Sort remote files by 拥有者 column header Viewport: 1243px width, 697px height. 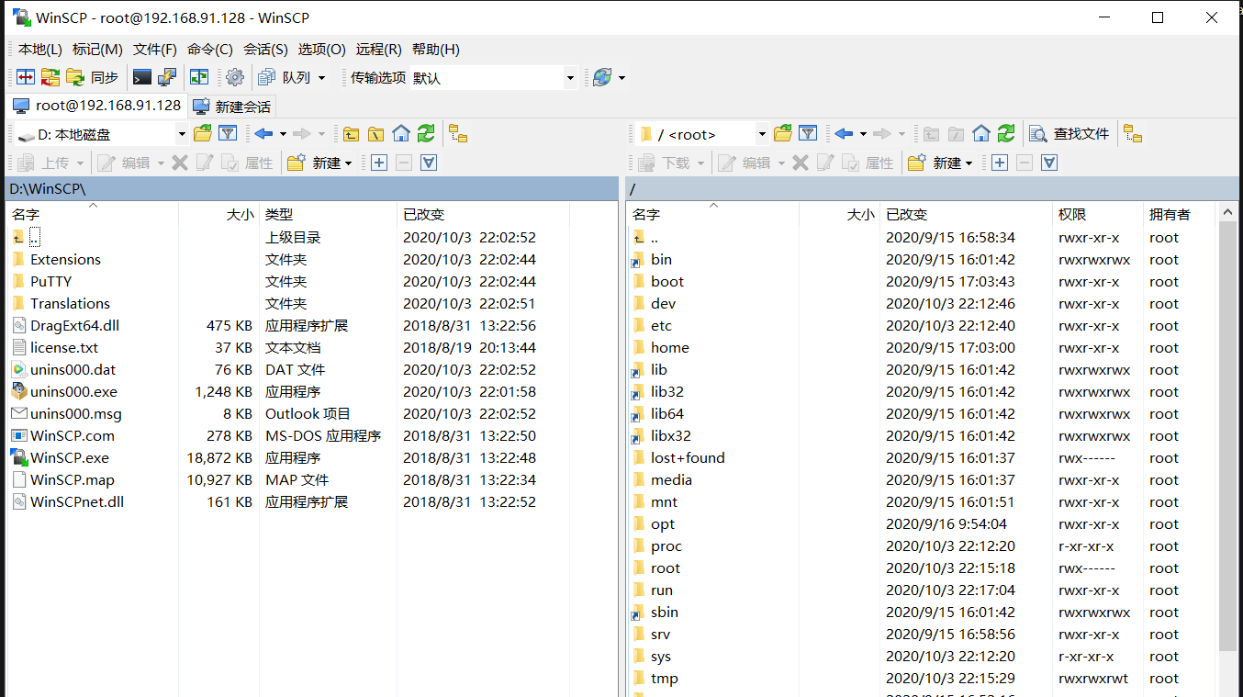[1180, 214]
